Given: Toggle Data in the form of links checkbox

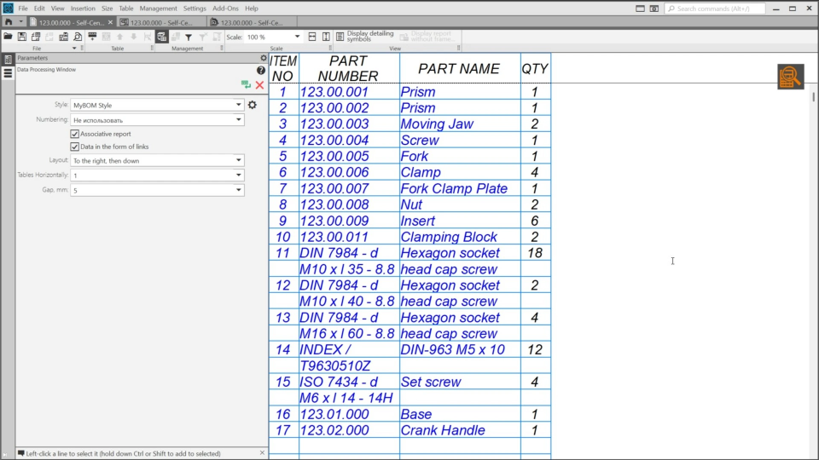Looking at the screenshot, I should [x=75, y=147].
